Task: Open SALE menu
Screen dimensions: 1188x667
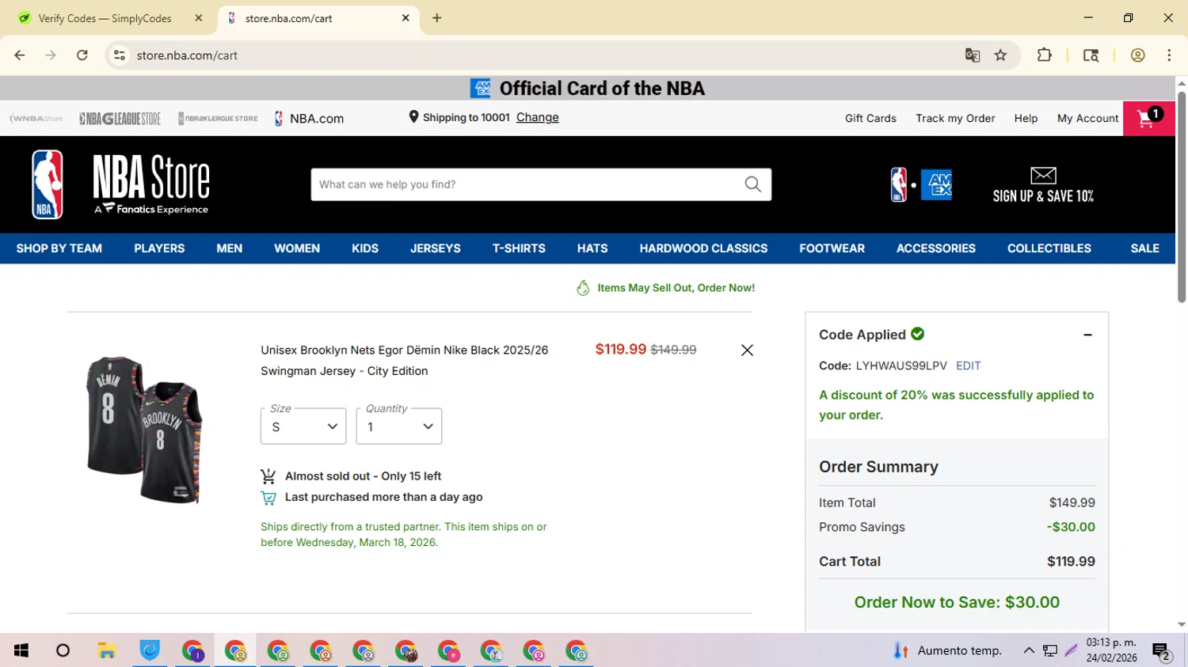Action: pyautogui.click(x=1144, y=248)
